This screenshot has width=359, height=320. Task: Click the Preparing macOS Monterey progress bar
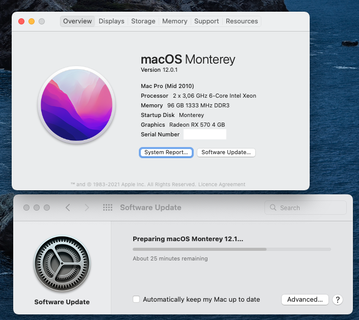point(232,249)
